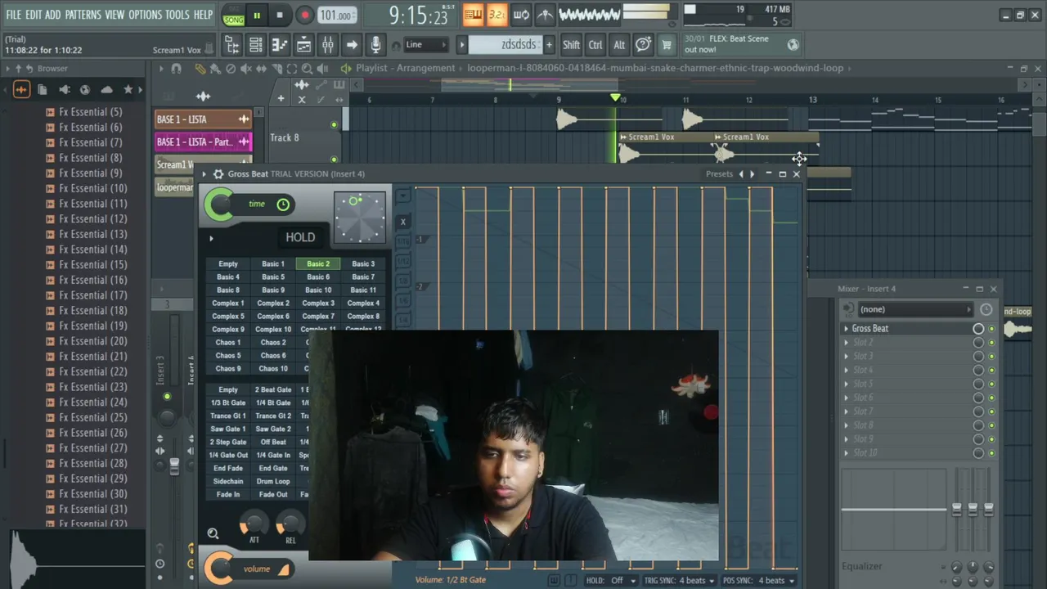Open the Line snap dropdown
1047x589 pixels.
(x=426, y=45)
